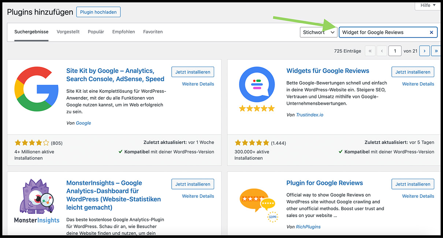Open the Plugin for Google Reviews title link
Screen dimensions: 443x238
[x=325, y=183]
